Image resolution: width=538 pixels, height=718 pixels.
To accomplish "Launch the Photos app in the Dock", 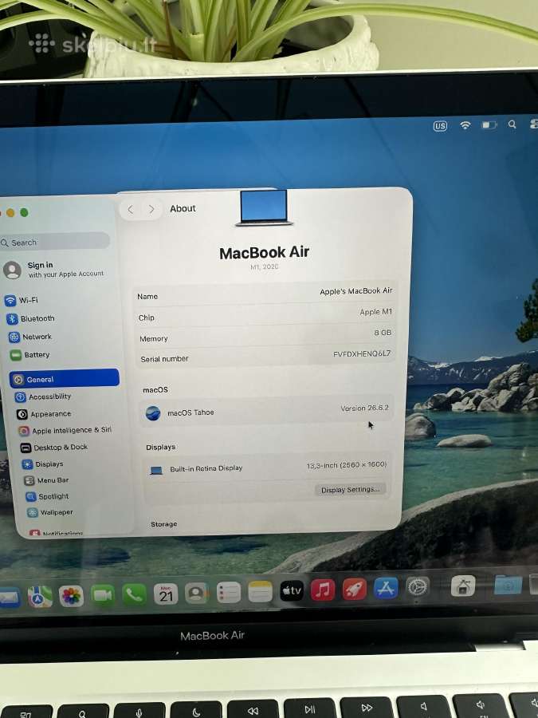I will point(71,596).
